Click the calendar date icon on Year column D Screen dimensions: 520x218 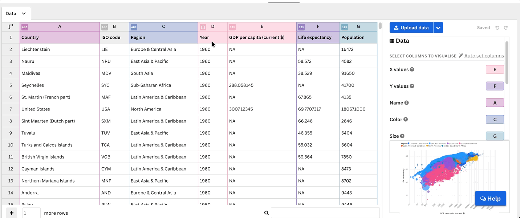pos(203,26)
